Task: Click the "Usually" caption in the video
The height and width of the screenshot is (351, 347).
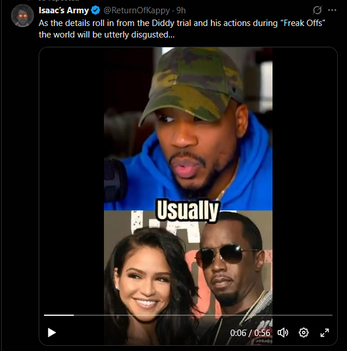Action: tap(188, 211)
